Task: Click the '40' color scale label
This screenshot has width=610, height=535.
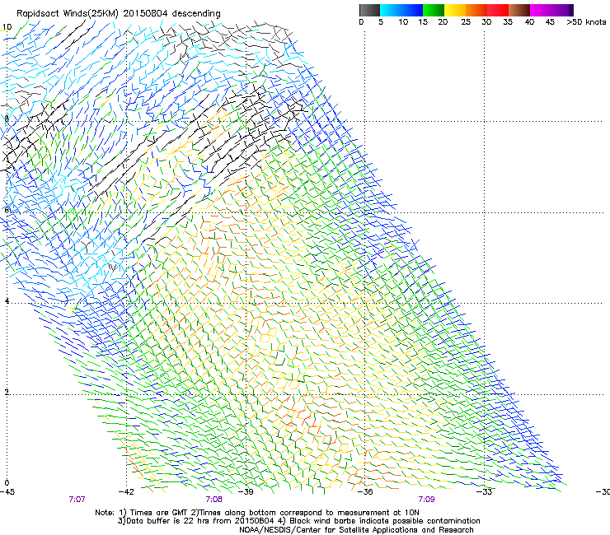Action: 529,22
